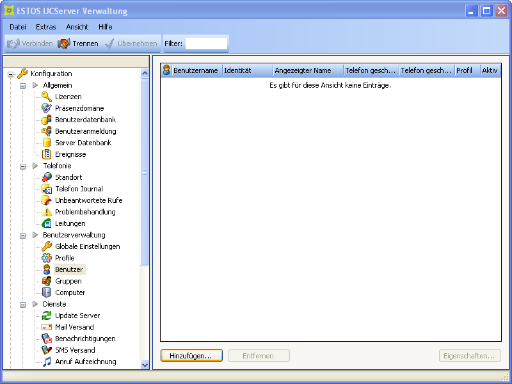Click the Server Datenbank cylinder icon
This screenshot has width=512, height=384.
tap(47, 143)
